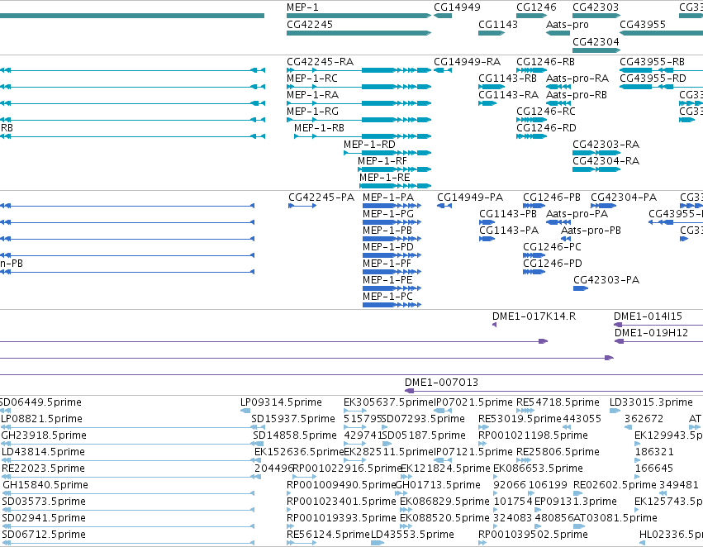Select protein MEP-1-PD

click(x=392, y=255)
